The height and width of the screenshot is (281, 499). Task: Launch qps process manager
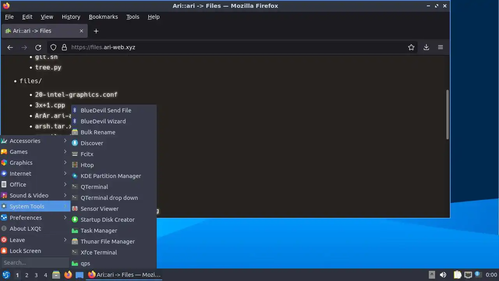point(113,263)
